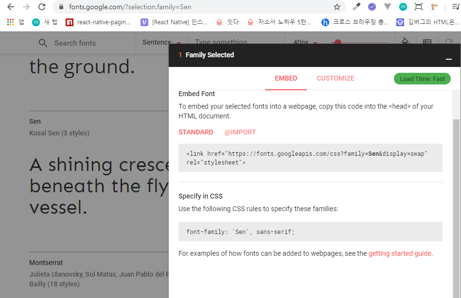Reload the page with the refresh icon
Viewport: 461px width, 298px height.
click(42, 7)
